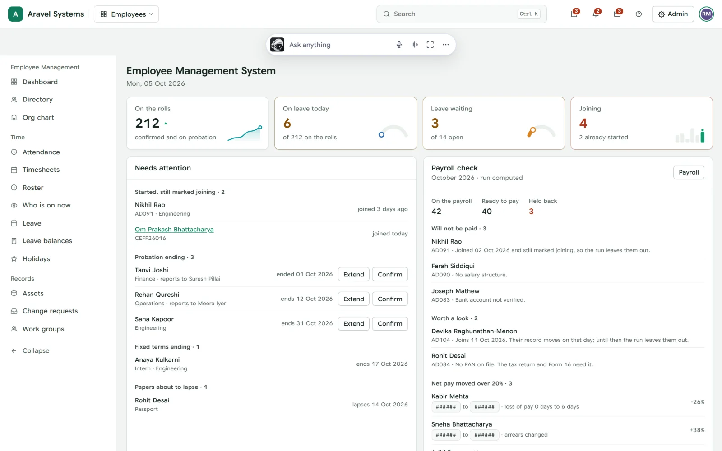Open the notifications bell icon
Image resolution: width=722 pixels, height=451 pixels.
(596, 14)
